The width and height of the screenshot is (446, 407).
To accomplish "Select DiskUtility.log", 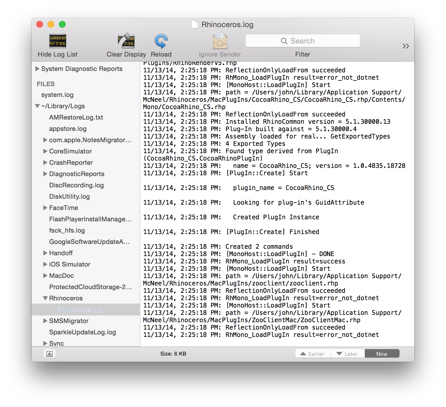I will [69, 197].
